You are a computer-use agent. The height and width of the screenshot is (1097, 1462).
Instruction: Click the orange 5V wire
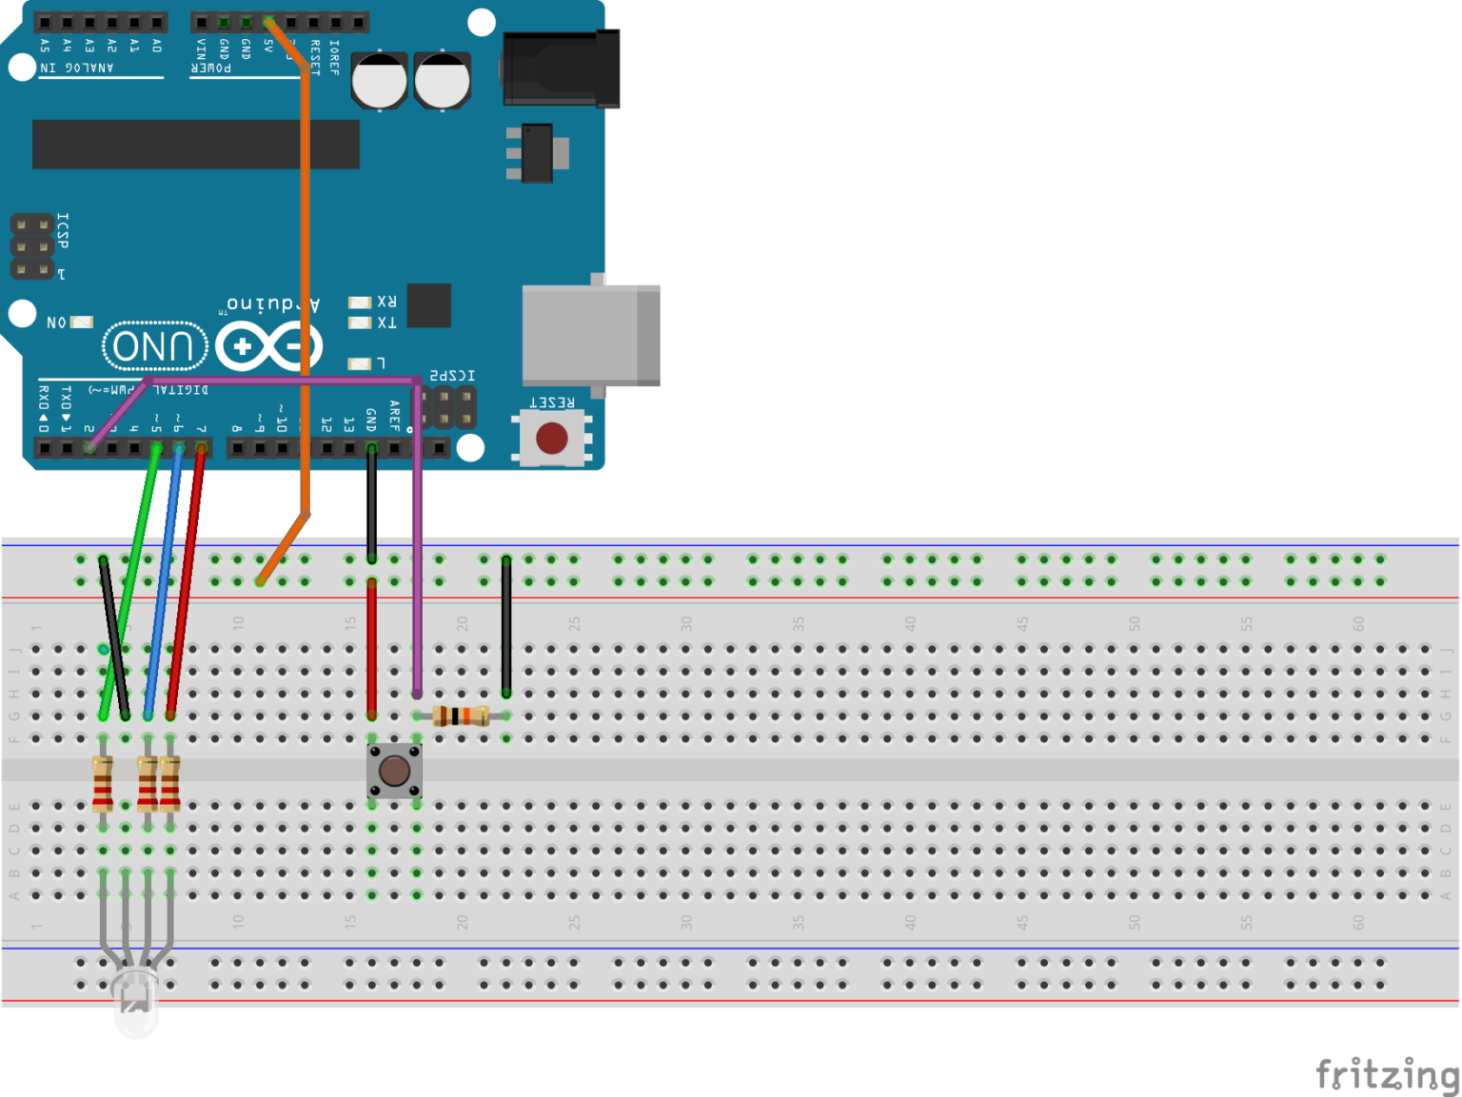click(x=305, y=285)
